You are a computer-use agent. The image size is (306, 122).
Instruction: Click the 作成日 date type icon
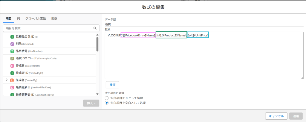[12, 66]
